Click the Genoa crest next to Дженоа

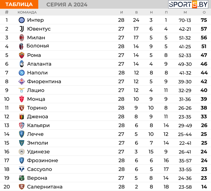22,117
